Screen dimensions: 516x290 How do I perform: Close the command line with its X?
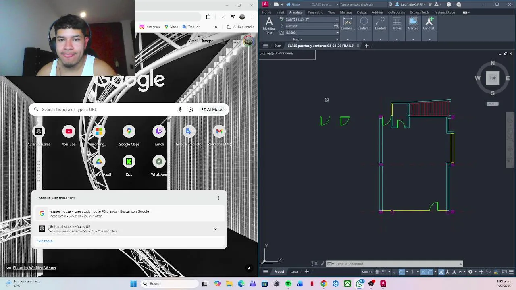coord(316,264)
